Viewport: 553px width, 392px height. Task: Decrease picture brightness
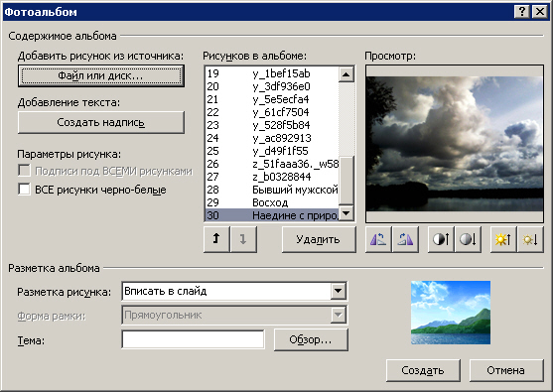tap(530, 239)
